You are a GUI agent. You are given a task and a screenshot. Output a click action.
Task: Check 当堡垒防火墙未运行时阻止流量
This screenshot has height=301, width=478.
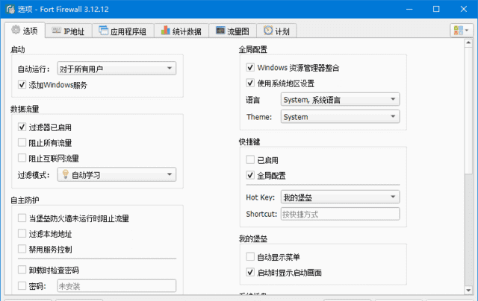[22, 218]
